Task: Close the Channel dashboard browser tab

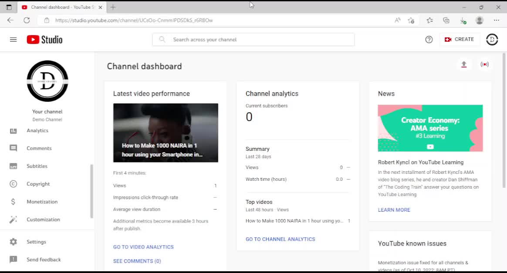Action: (x=100, y=7)
